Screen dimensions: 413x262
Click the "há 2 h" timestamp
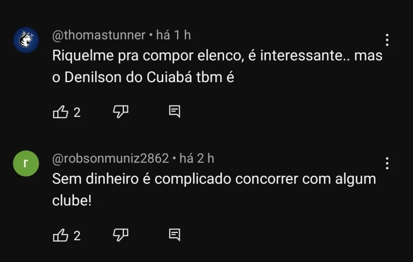(198, 158)
